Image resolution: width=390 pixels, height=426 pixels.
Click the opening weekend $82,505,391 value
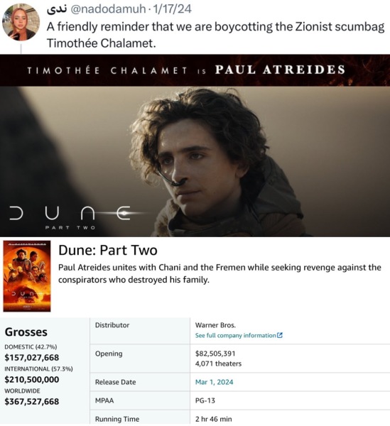(x=215, y=354)
